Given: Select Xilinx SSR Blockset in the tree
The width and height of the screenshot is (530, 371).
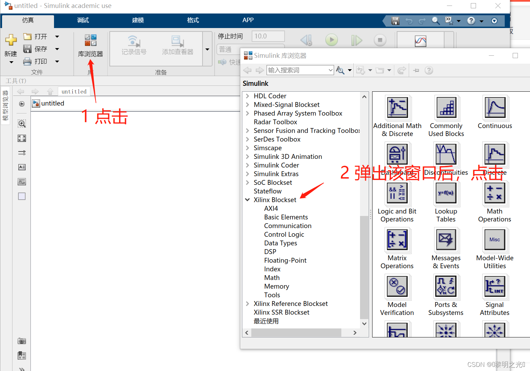Looking at the screenshot, I should pyautogui.click(x=281, y=312).
